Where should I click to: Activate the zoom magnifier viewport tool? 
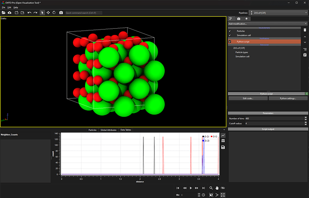tap(211, 188)
